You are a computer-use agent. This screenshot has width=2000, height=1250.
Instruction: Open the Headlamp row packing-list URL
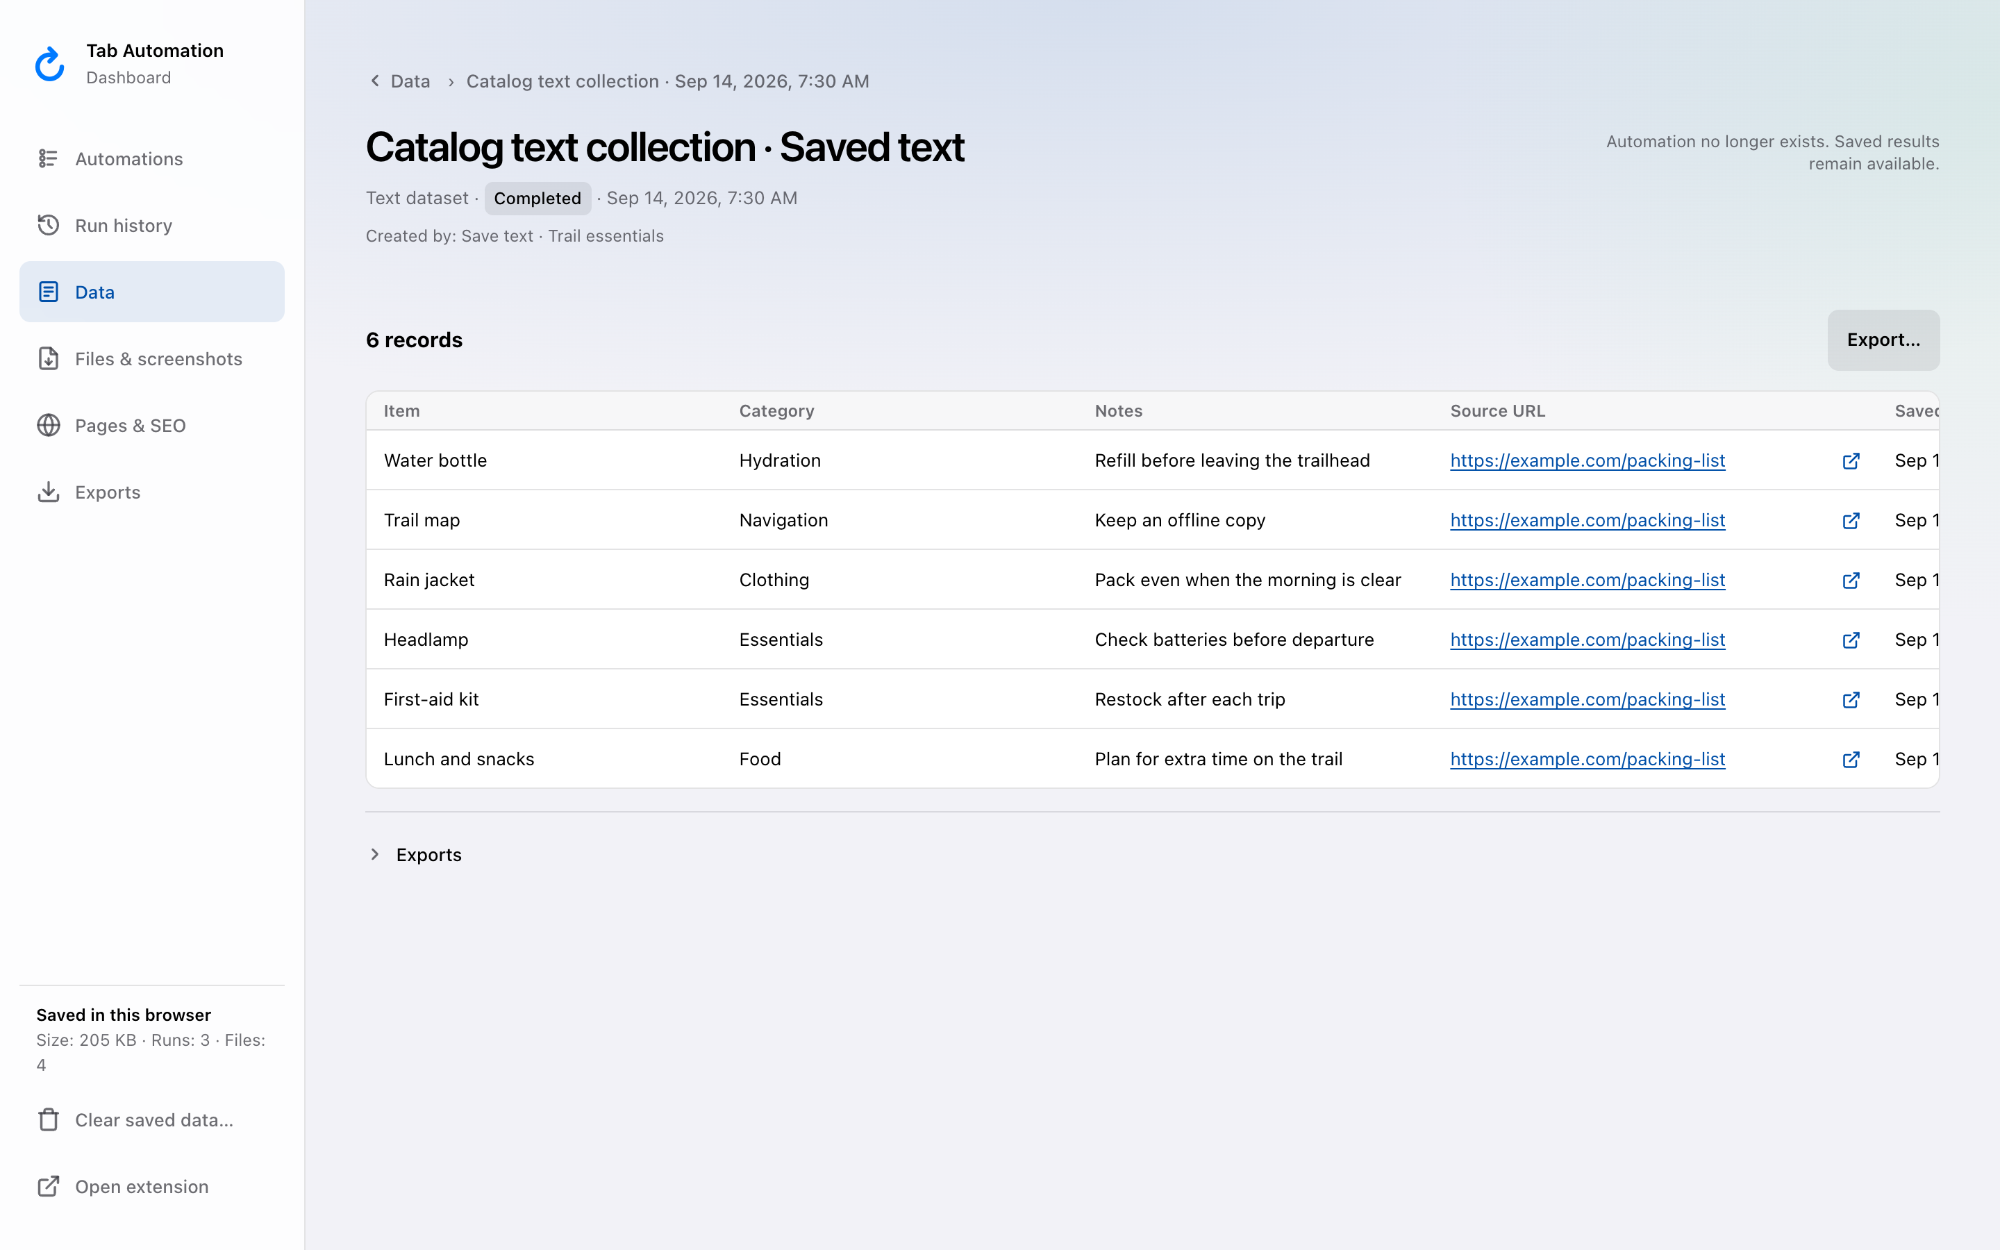[x=1587, y=640]
